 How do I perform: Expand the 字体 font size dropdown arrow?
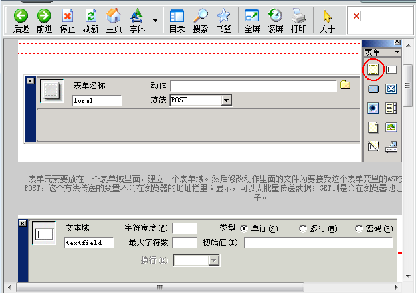(x=155, y=20)
